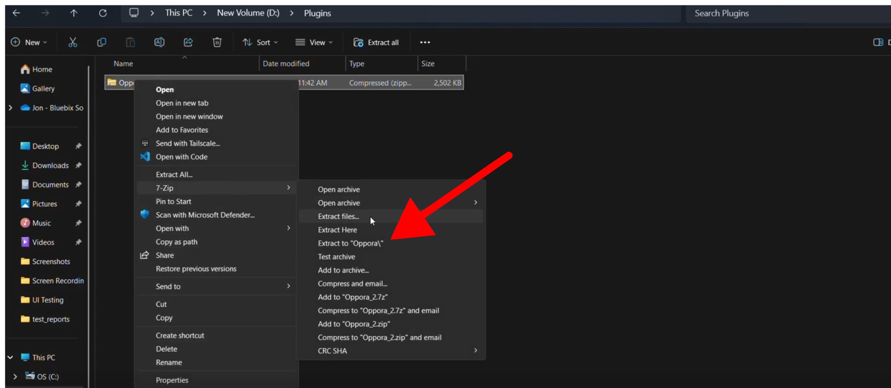Open the three-dots See more menu
The image size is (891, 388).
tap(425, 42)
